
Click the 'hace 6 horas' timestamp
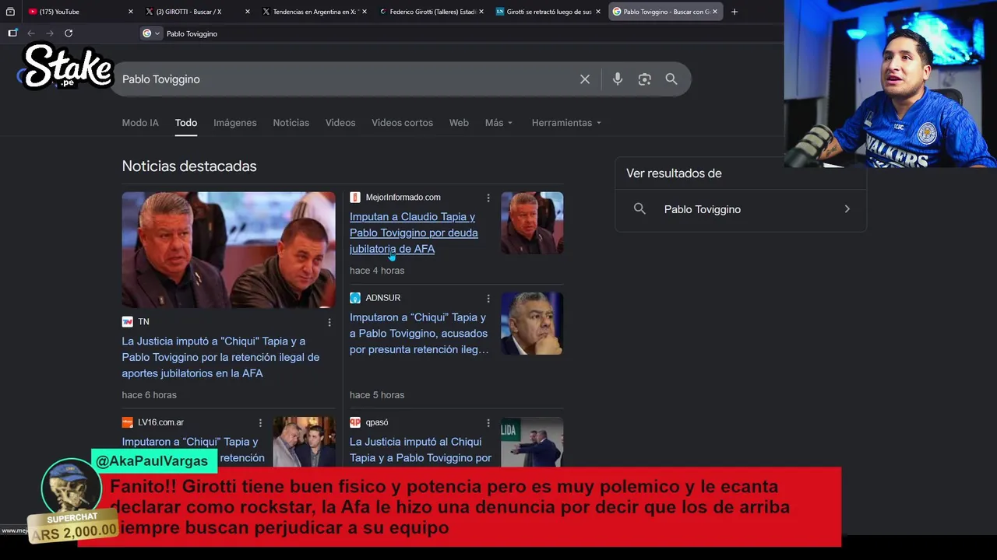(150, 395)
